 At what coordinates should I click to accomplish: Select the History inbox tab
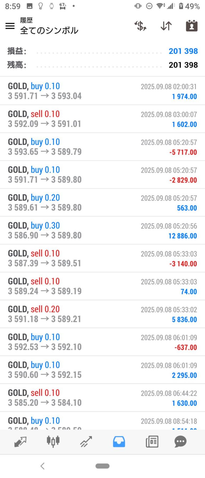(x=119, y=441)
